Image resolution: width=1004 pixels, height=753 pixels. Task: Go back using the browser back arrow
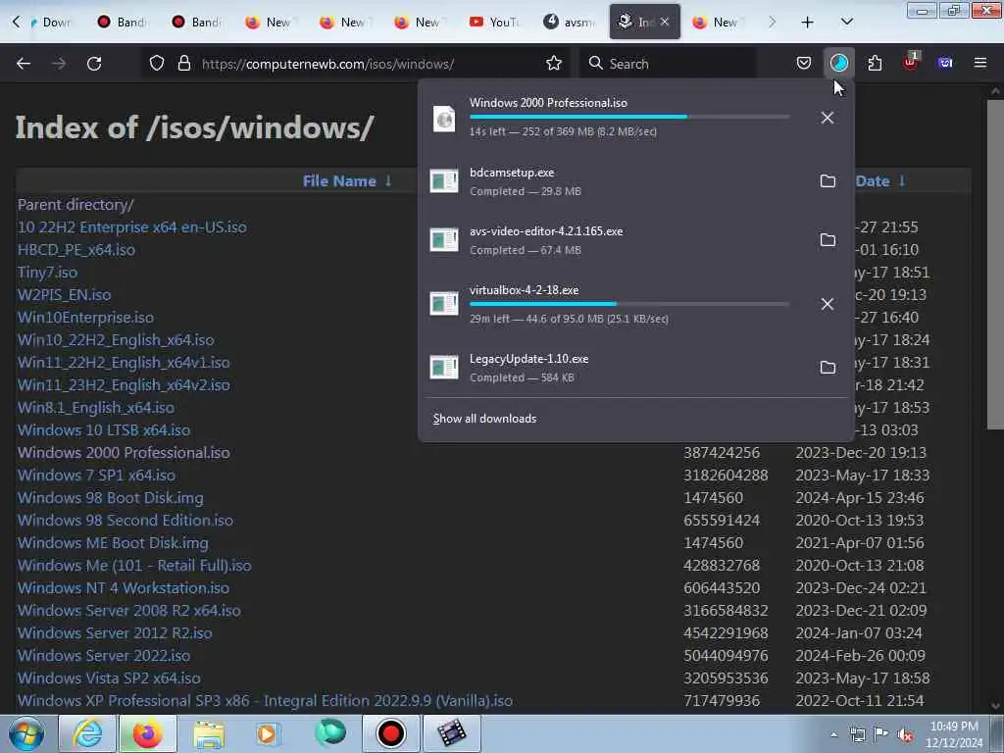coord(24,64)
